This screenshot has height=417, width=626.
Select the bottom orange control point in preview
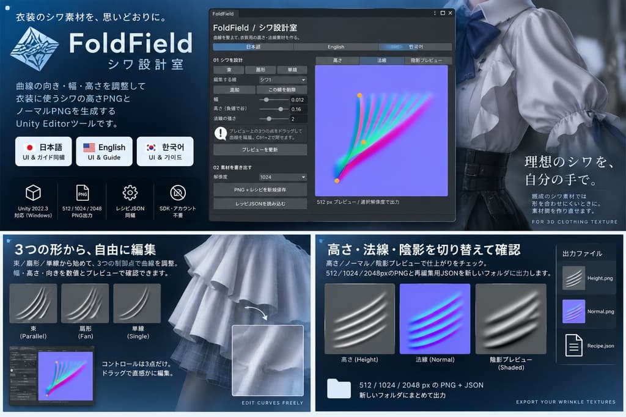337,181
